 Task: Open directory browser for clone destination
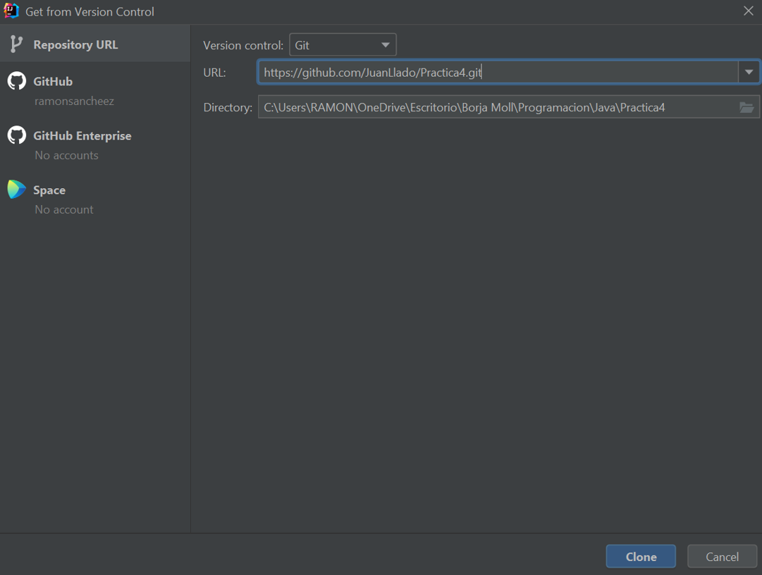pyautogui.click(x=746, y=107)
